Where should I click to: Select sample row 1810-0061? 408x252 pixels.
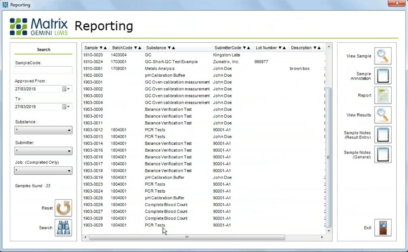click(x=204, y=68)
